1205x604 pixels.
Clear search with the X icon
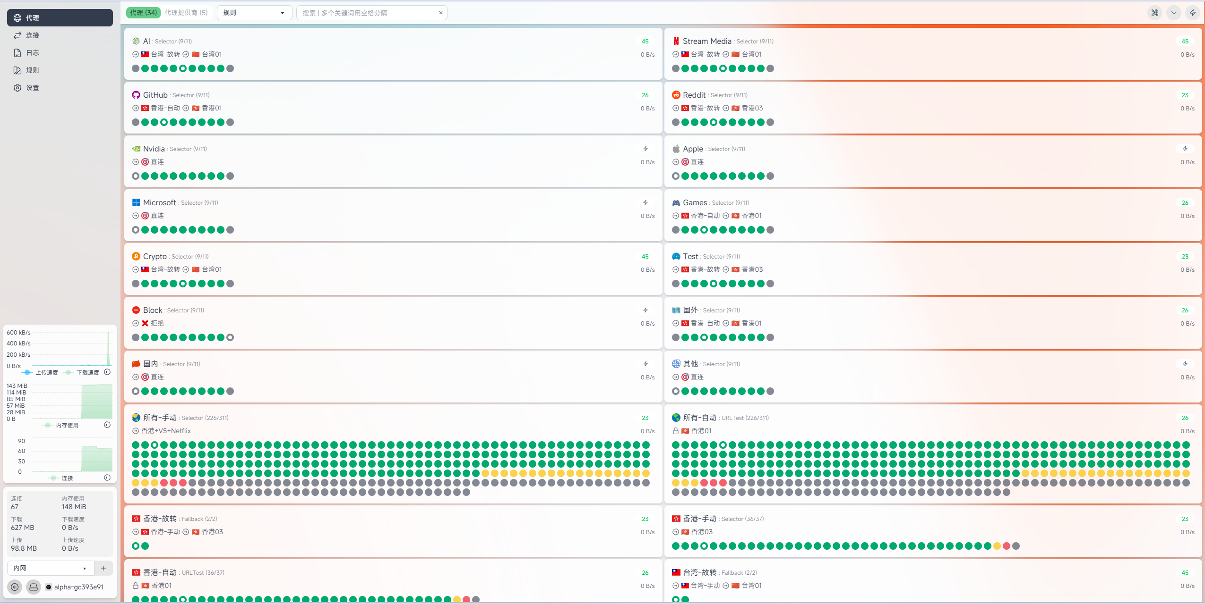tap(440, 13)
